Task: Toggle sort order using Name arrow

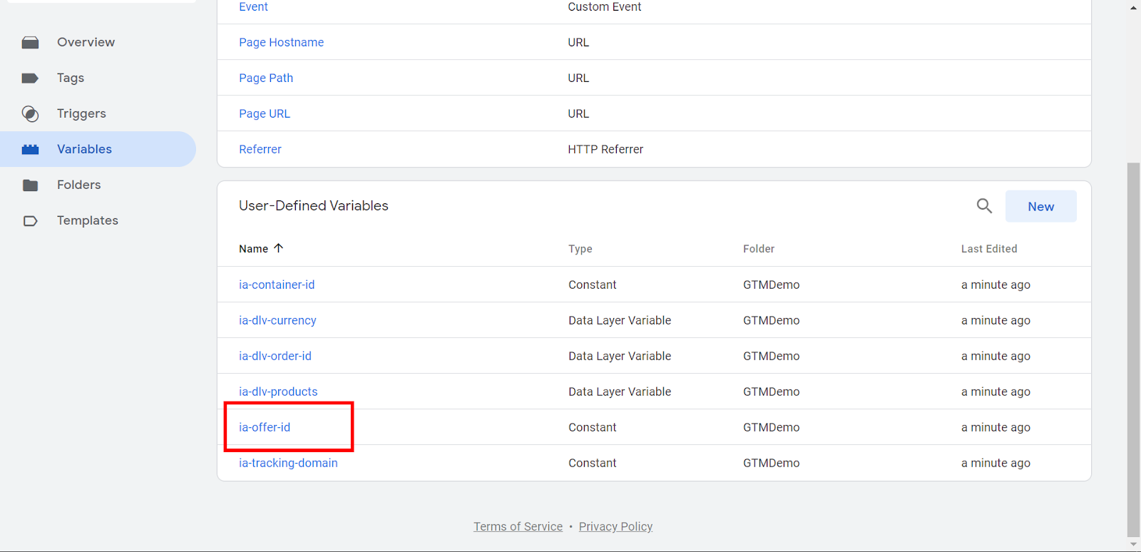Action: [x=279, y=248]
